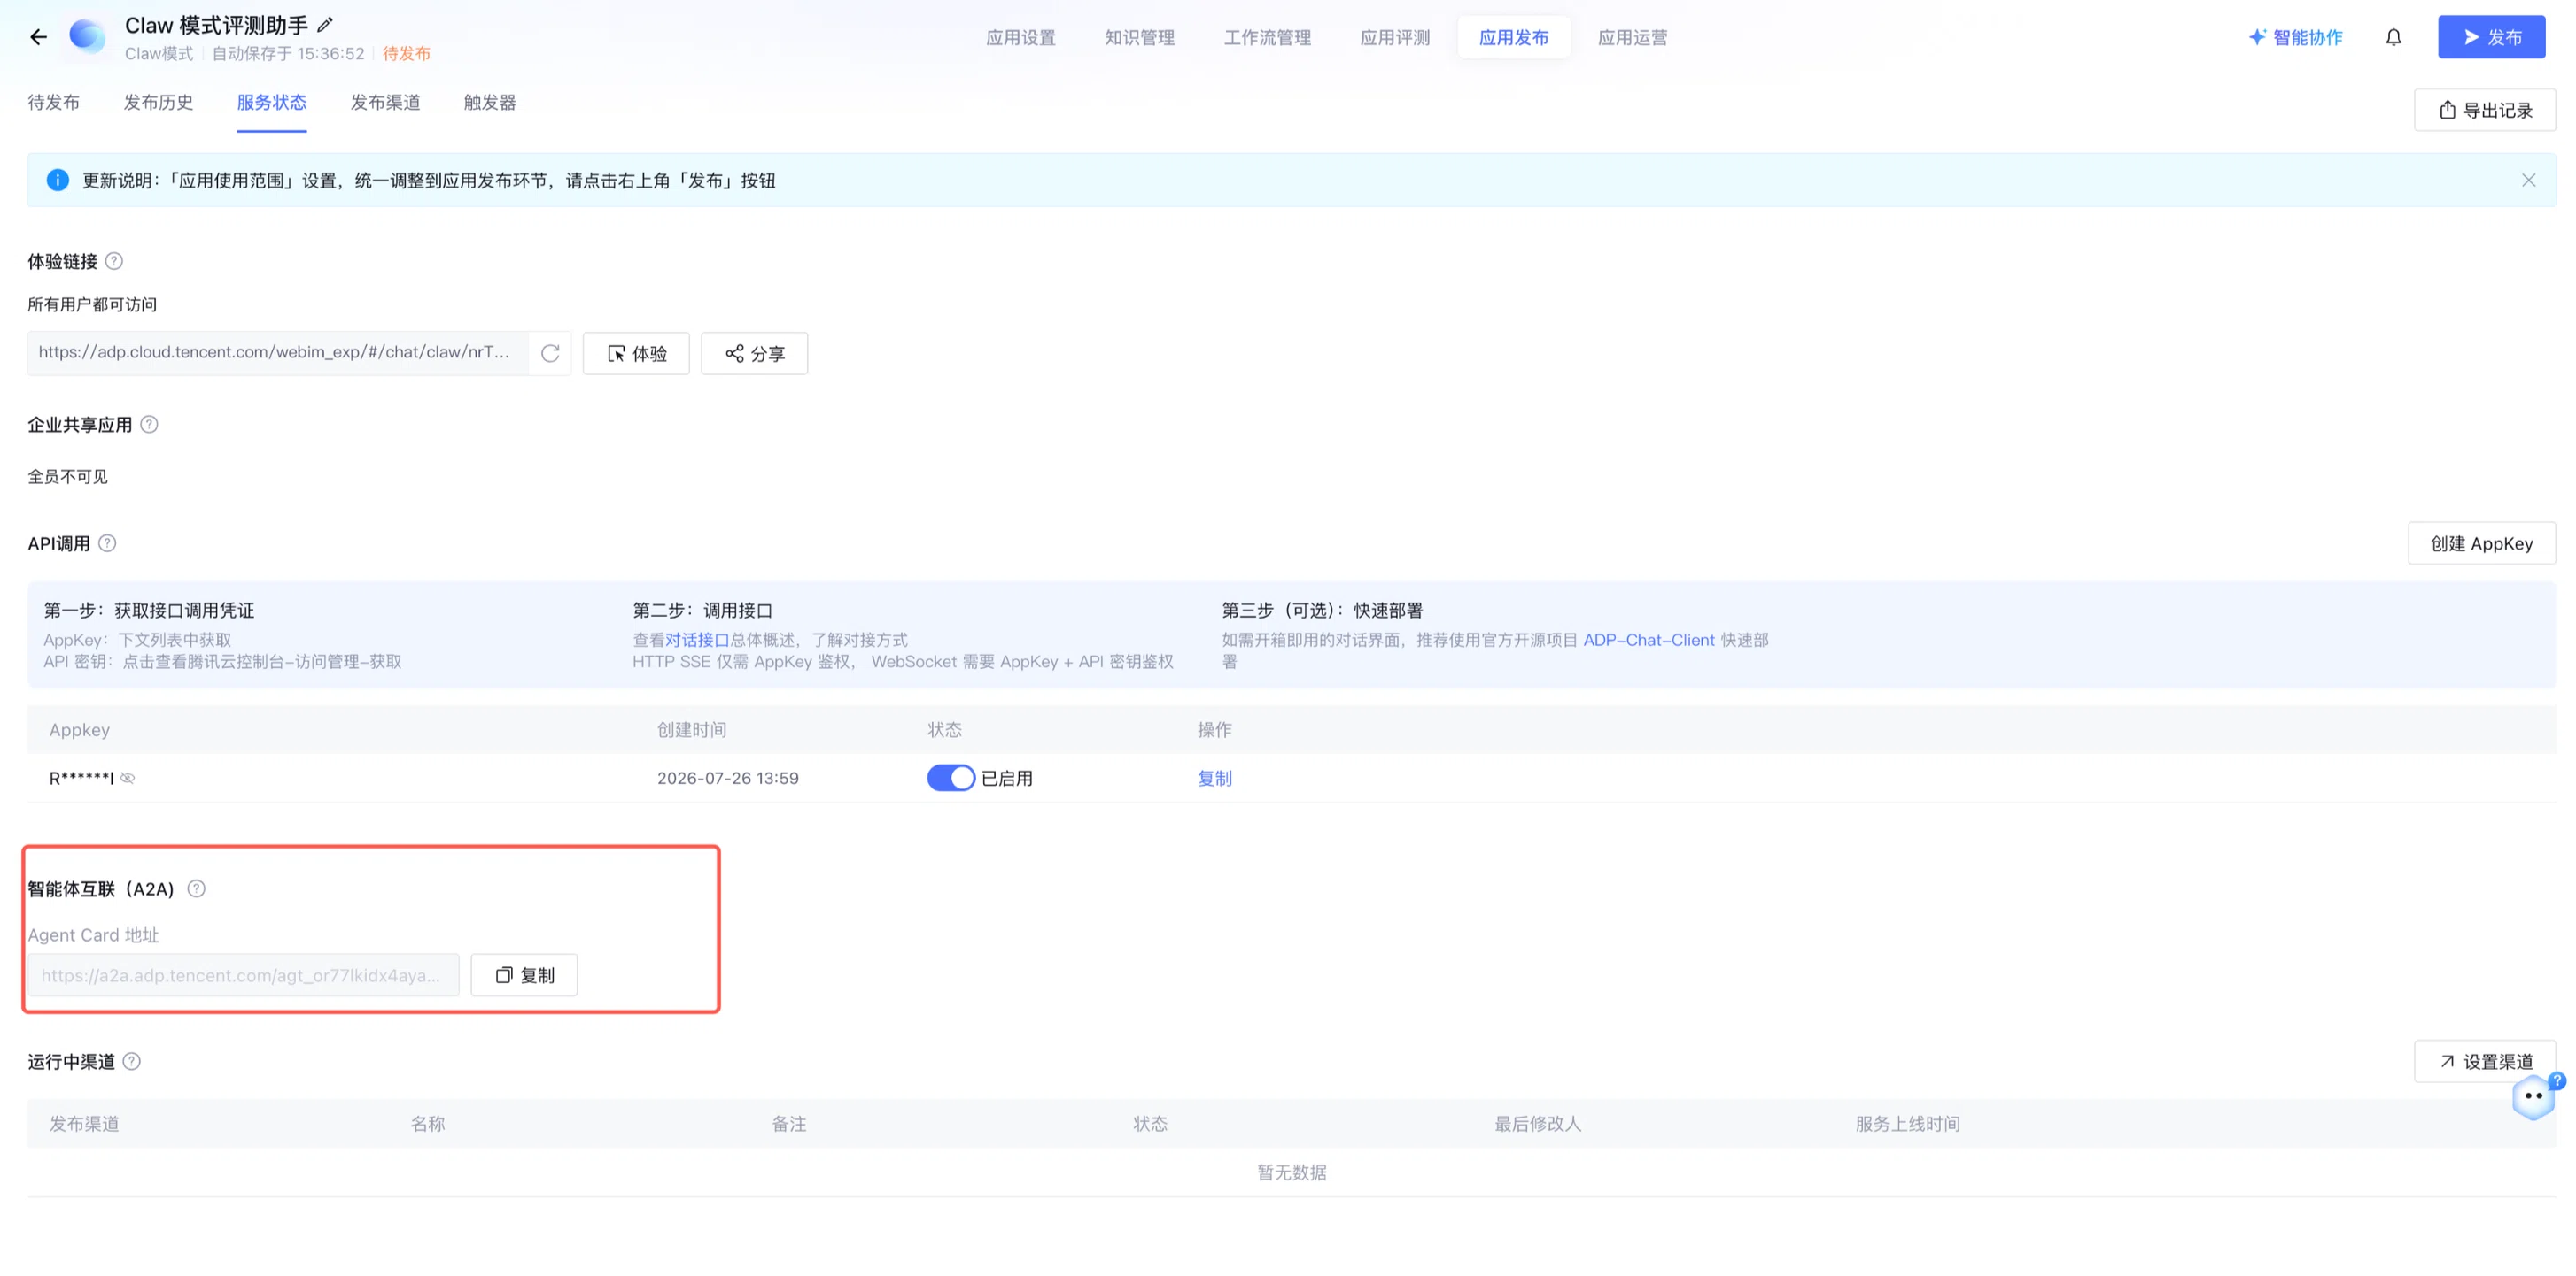Open the floating assistant robot icon
This screenshot has width=2576, height=1276.
tap(2534, 1097)
